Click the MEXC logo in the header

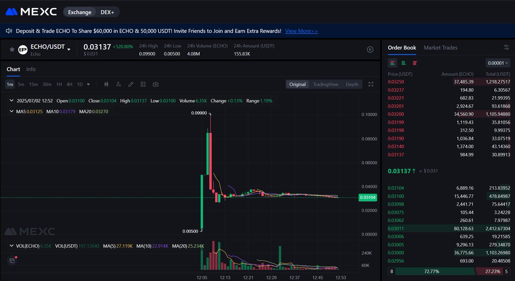[x=31, y=12]
